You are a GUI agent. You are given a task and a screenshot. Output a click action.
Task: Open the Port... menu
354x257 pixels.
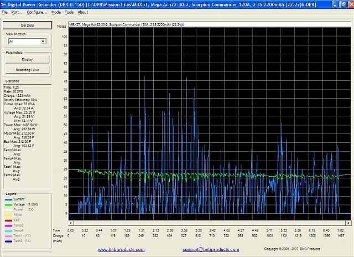pos(17,12)
